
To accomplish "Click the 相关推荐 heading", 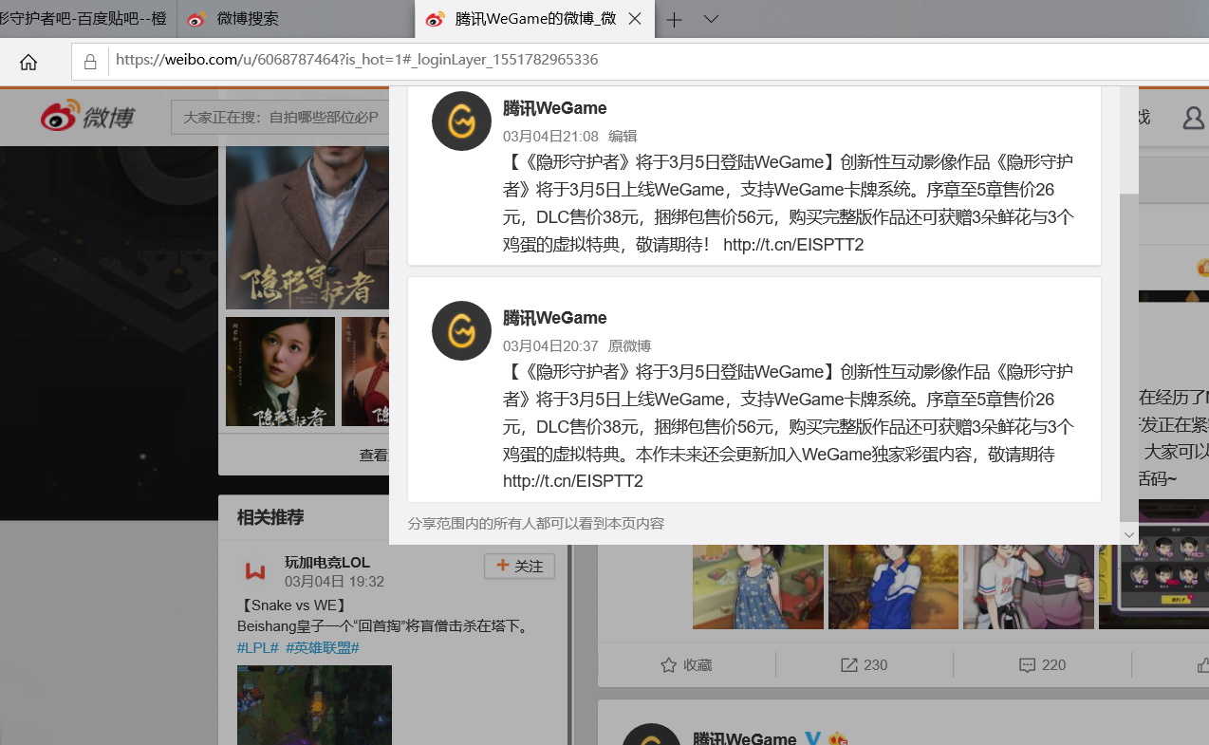I will tap(270, 517).
